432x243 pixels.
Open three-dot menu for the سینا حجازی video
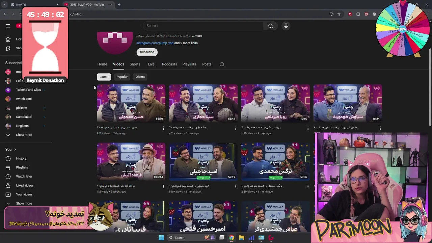point(236,128)
